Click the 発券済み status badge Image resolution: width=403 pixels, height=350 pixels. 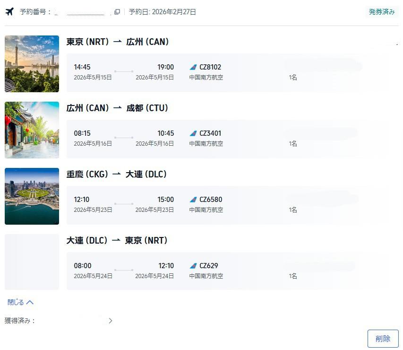click(x=382, y=12)
